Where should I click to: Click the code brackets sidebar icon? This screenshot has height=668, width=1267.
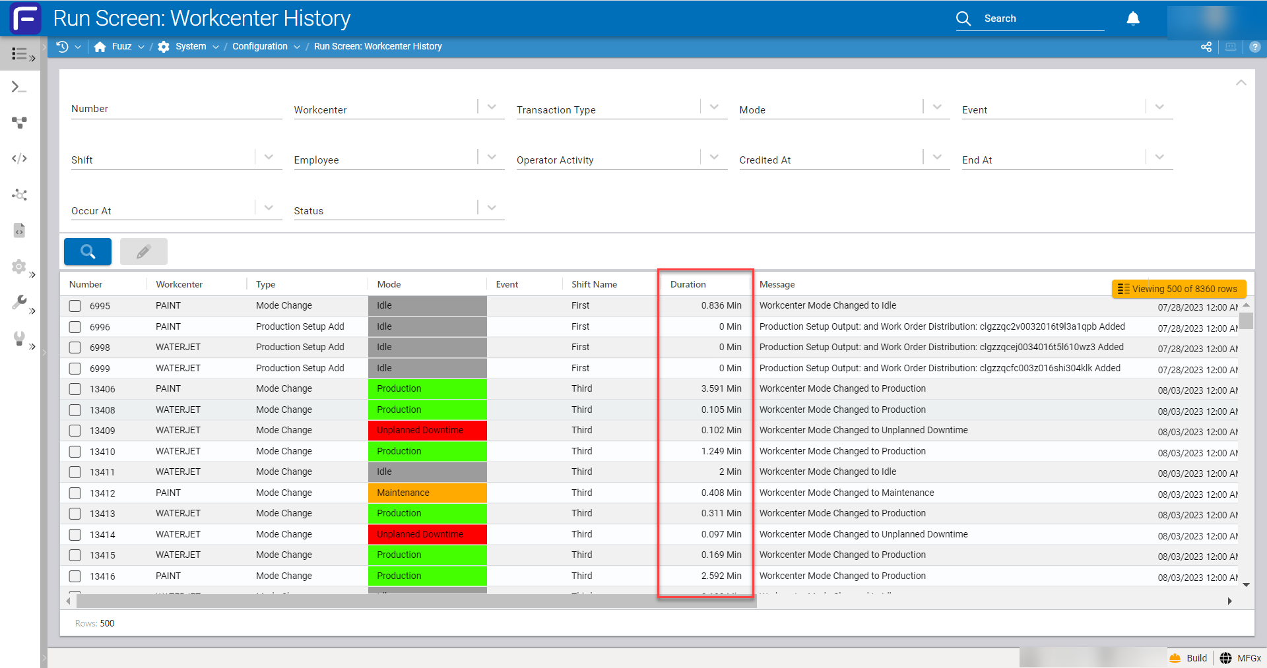19,158
